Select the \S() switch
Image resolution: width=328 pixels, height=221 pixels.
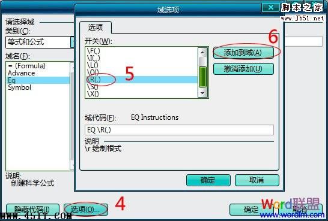pyautogui.click(x=141, y=87)
